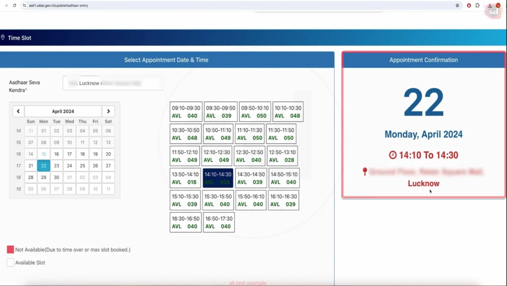507x286 pixels.
Task: Choose the 16:50-17:30 time slot
Action: pyautogui.click(x=218, y=222)
